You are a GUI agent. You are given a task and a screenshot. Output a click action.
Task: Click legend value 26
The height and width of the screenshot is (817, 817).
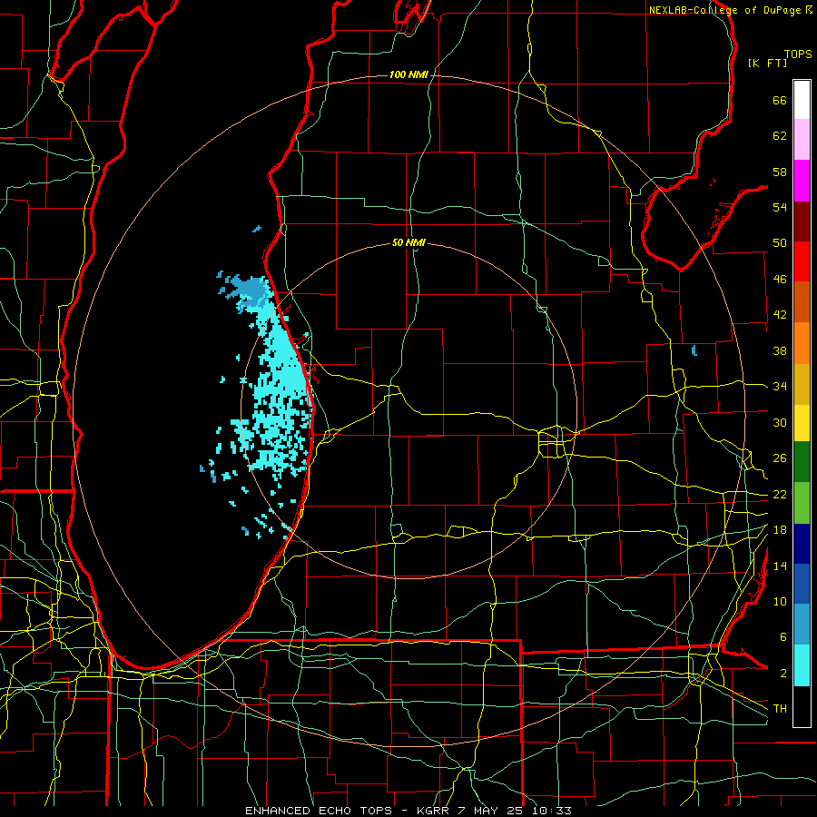[x=780, y=458]
